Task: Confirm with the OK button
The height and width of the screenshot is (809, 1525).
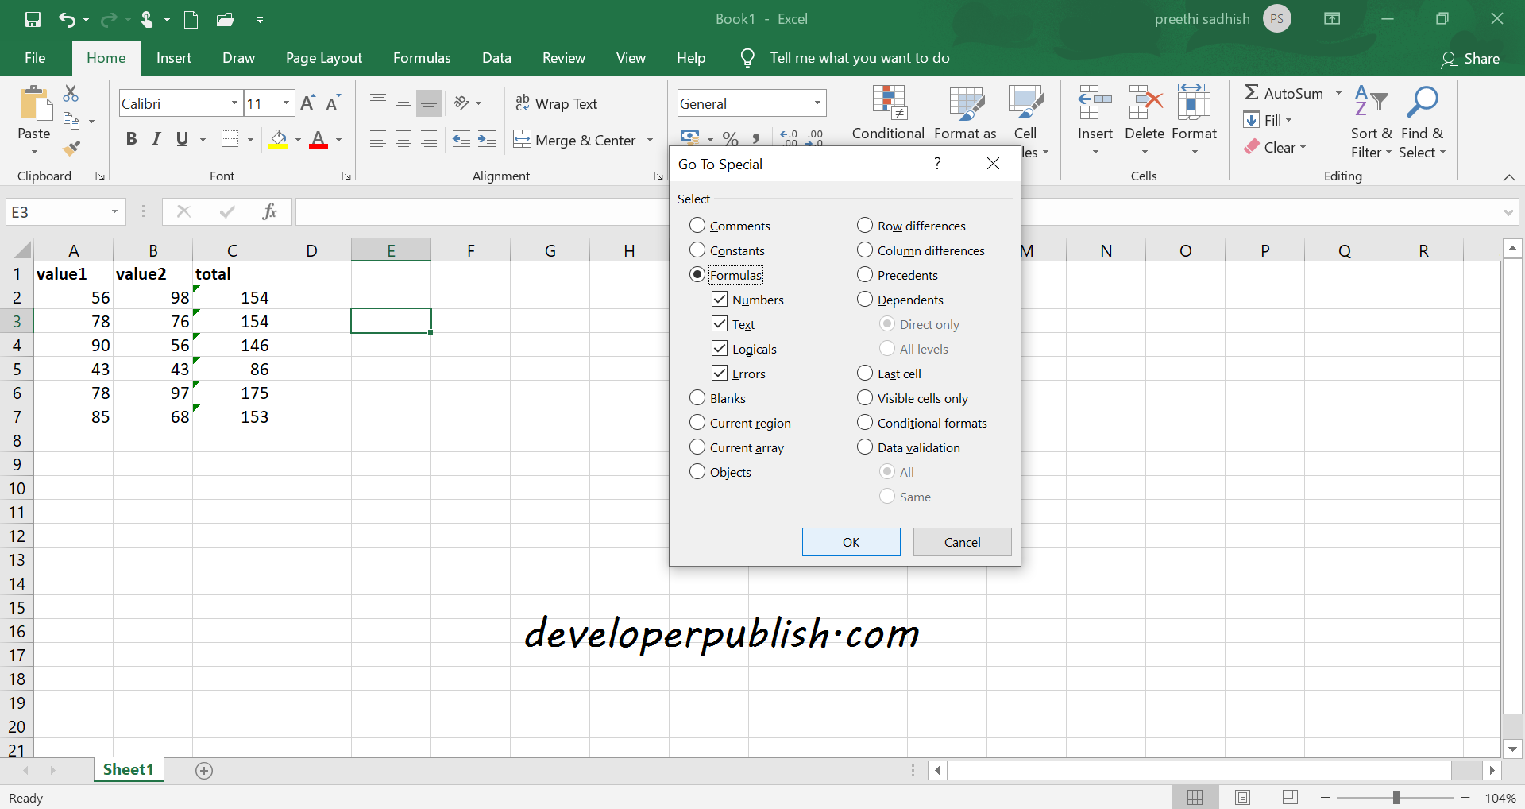Action: click(851, 541)
